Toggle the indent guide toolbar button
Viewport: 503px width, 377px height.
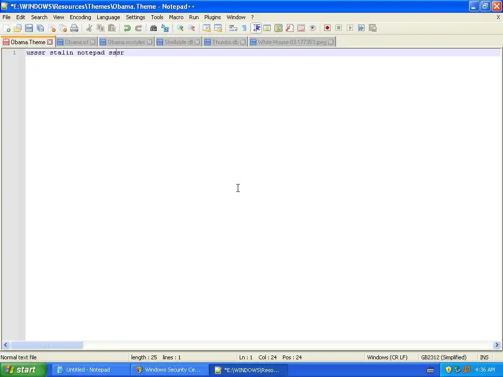pyautogui.click(x=256, y=28)
